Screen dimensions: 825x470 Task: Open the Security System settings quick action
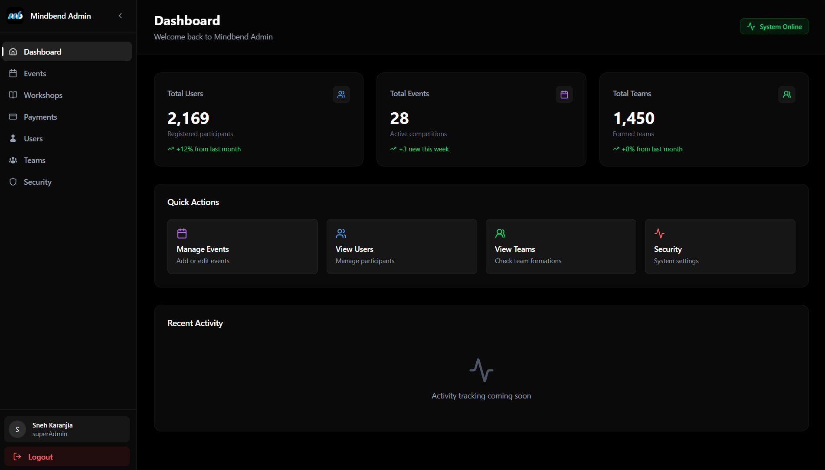720,246
